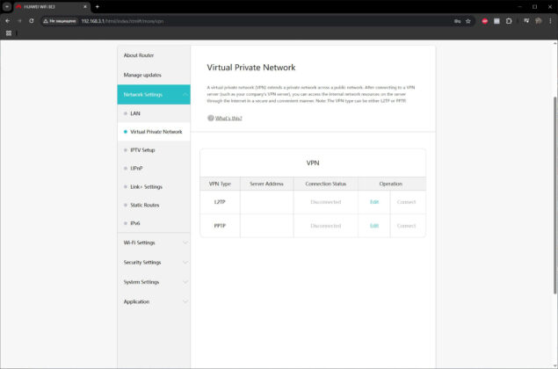Open the grey square extension icon
Image resolution: width=558 pixels, height=369 pixels.
click(x=496, y=21)
